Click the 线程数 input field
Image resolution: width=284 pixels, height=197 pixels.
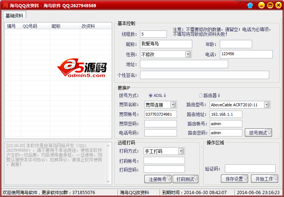(x=153, y=34)
